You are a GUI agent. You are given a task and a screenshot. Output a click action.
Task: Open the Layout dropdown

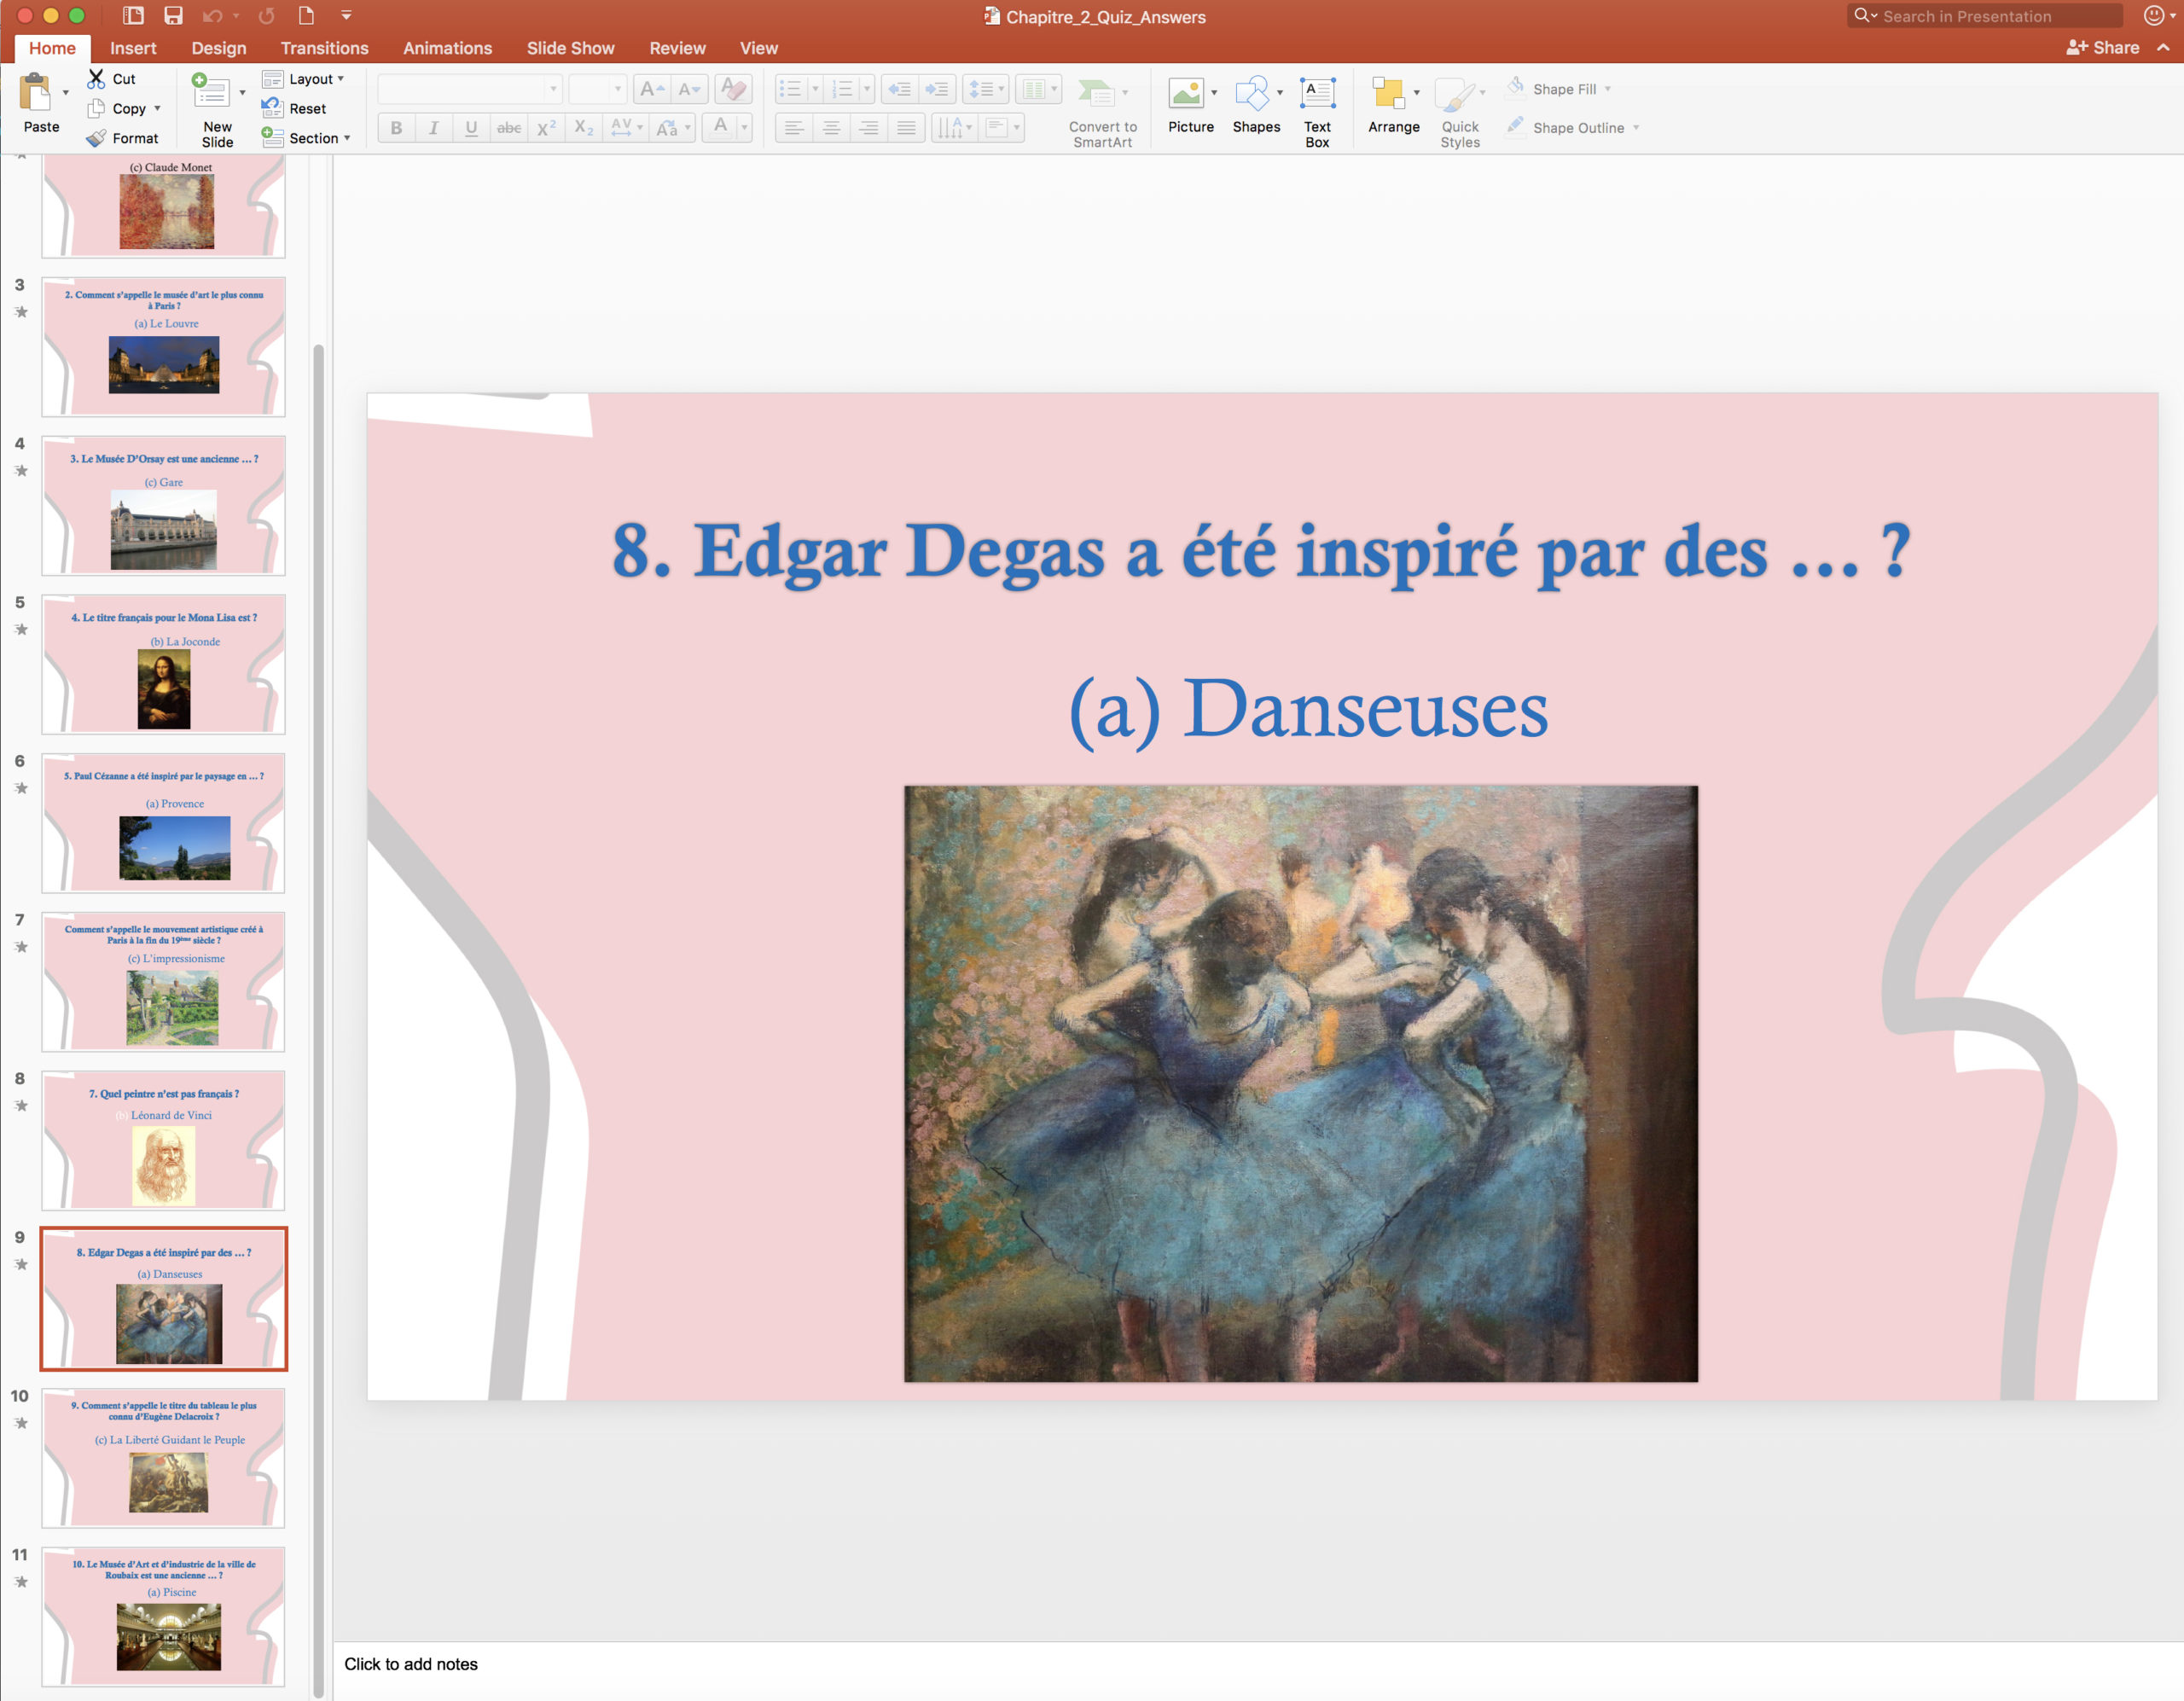click(303, 79)
